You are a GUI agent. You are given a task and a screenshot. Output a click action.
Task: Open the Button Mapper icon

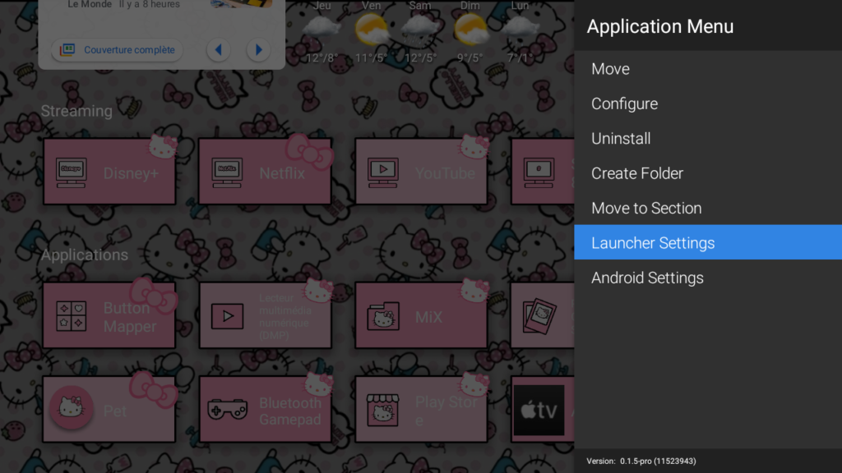coord(72,316)
